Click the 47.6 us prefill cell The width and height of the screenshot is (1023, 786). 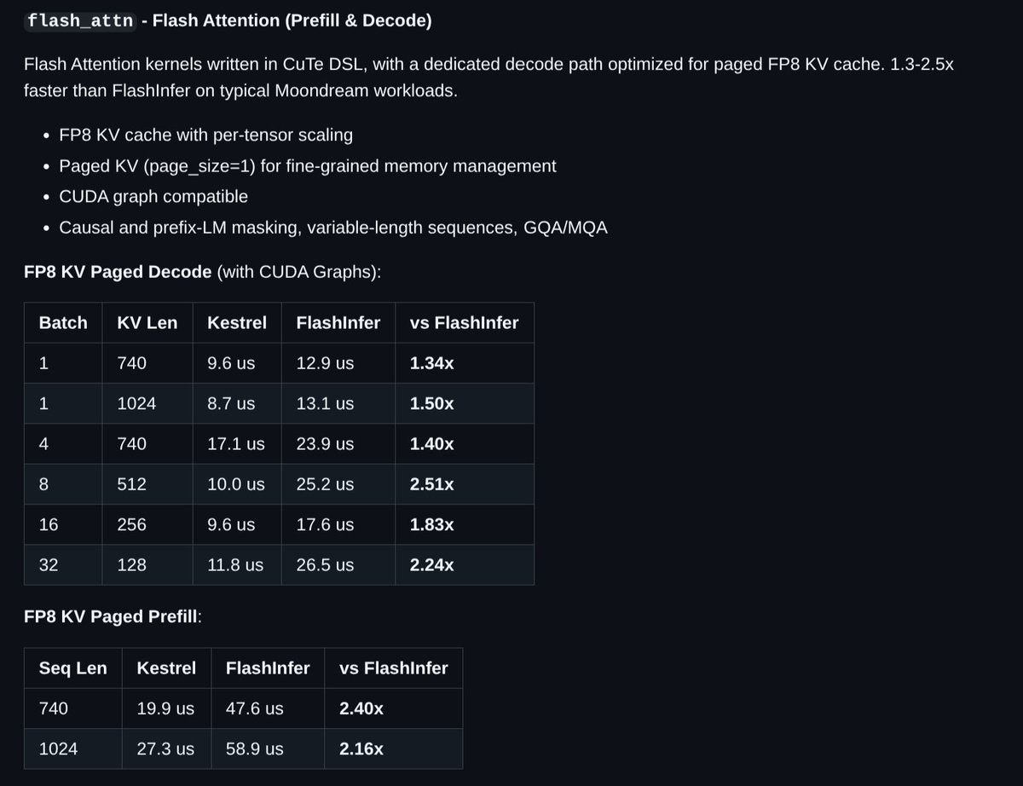(x=255, y=708)
